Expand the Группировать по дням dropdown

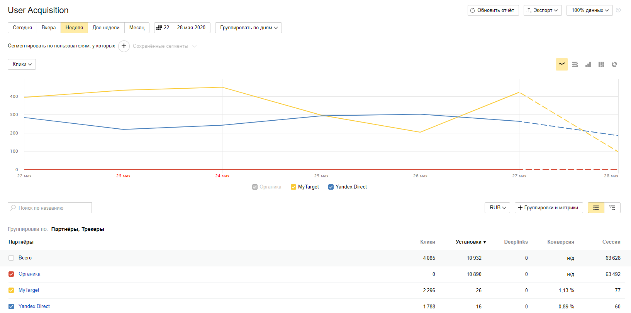click(248, 28)
